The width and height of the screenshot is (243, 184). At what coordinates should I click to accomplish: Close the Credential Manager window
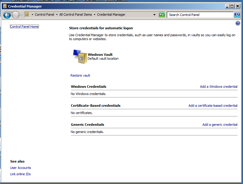pos(238,6)
